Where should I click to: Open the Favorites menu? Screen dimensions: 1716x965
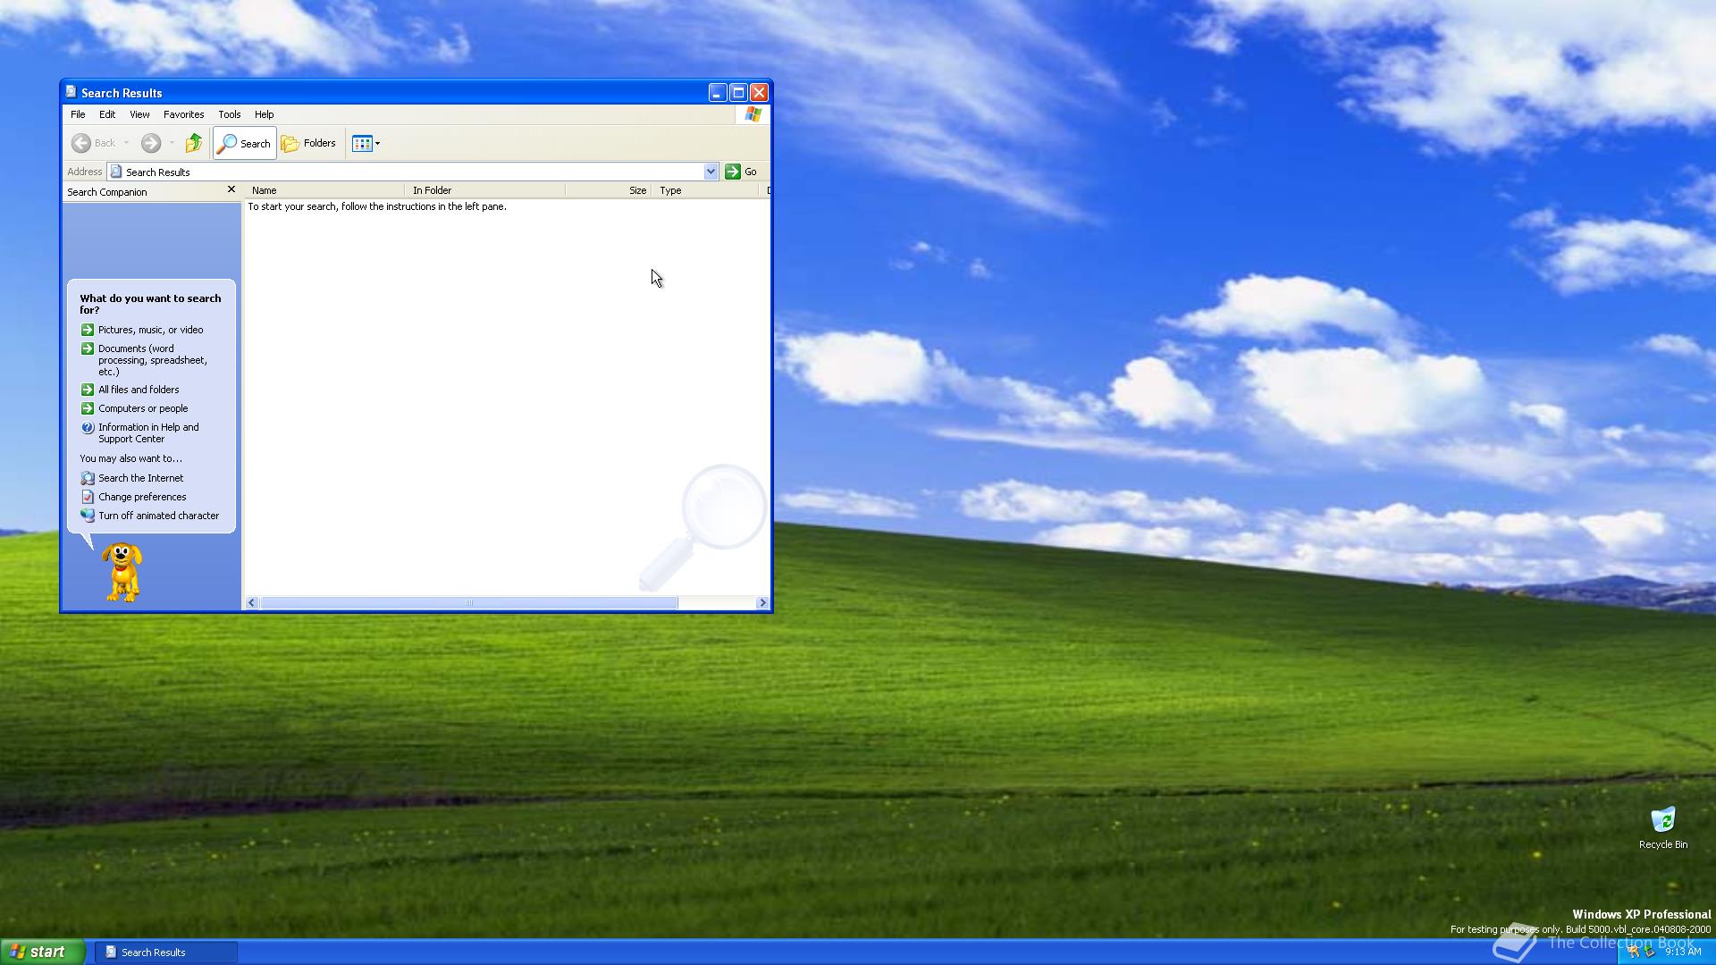pyautogui.click(x=183, y=114)
